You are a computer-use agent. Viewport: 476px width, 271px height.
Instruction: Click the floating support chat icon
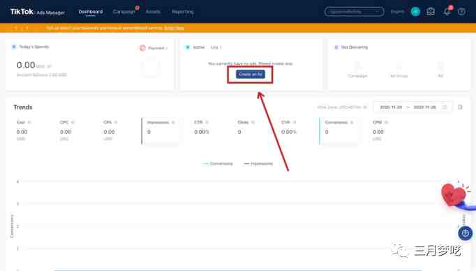(x=465, y=233)
